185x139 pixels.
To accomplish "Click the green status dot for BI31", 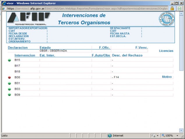I will [9, 83].
